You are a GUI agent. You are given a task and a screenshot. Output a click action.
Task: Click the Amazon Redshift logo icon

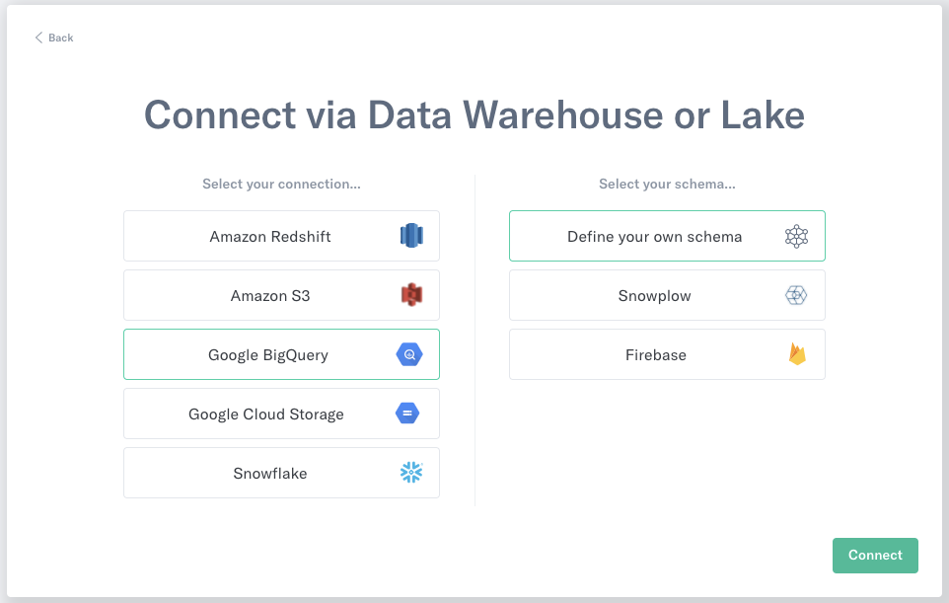(x=411, y=236)
